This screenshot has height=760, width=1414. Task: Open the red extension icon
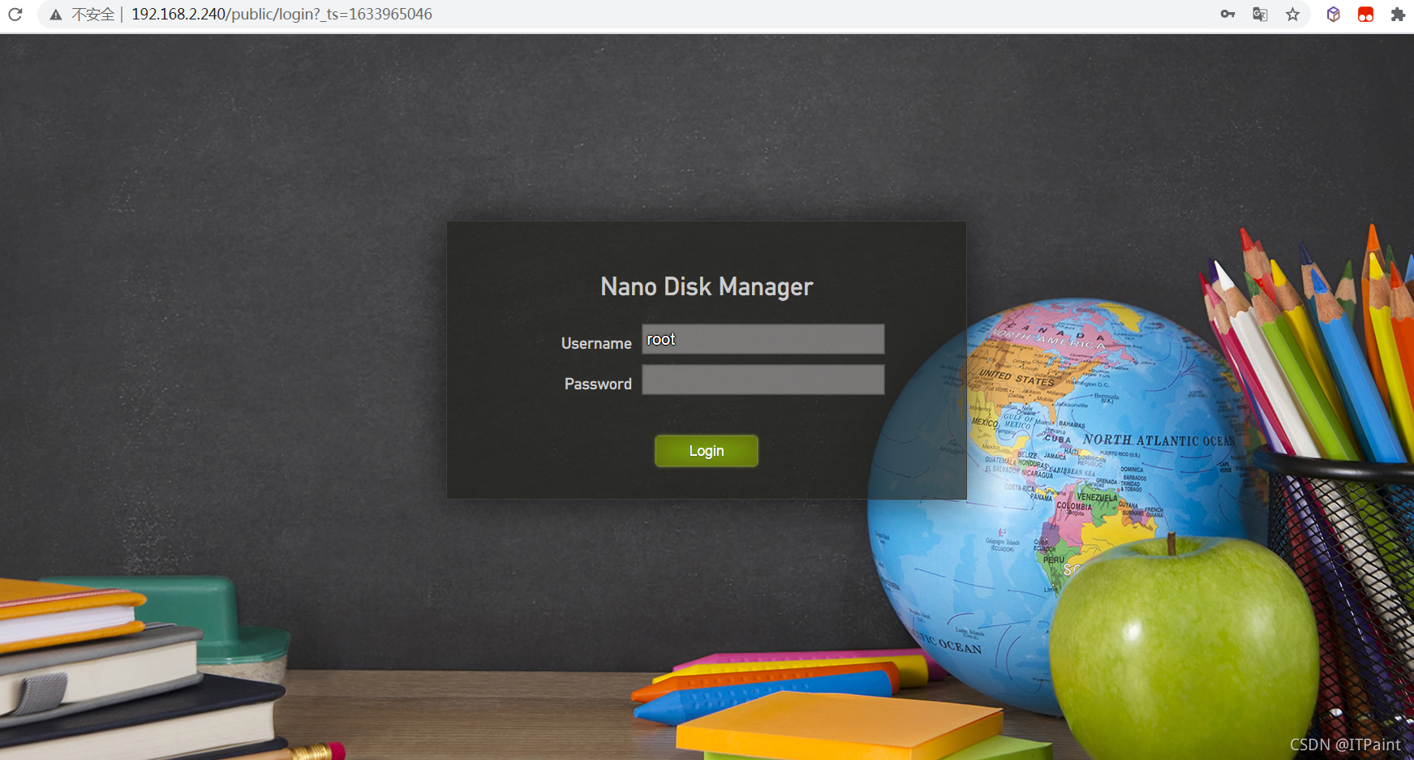pyautogui.click(x=1365, y=14)
